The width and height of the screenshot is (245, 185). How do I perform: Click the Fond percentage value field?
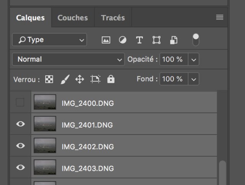[173, 79]
